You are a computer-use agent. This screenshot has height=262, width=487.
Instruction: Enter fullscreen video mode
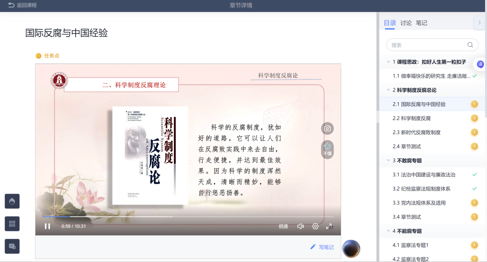tap(329, 226)
